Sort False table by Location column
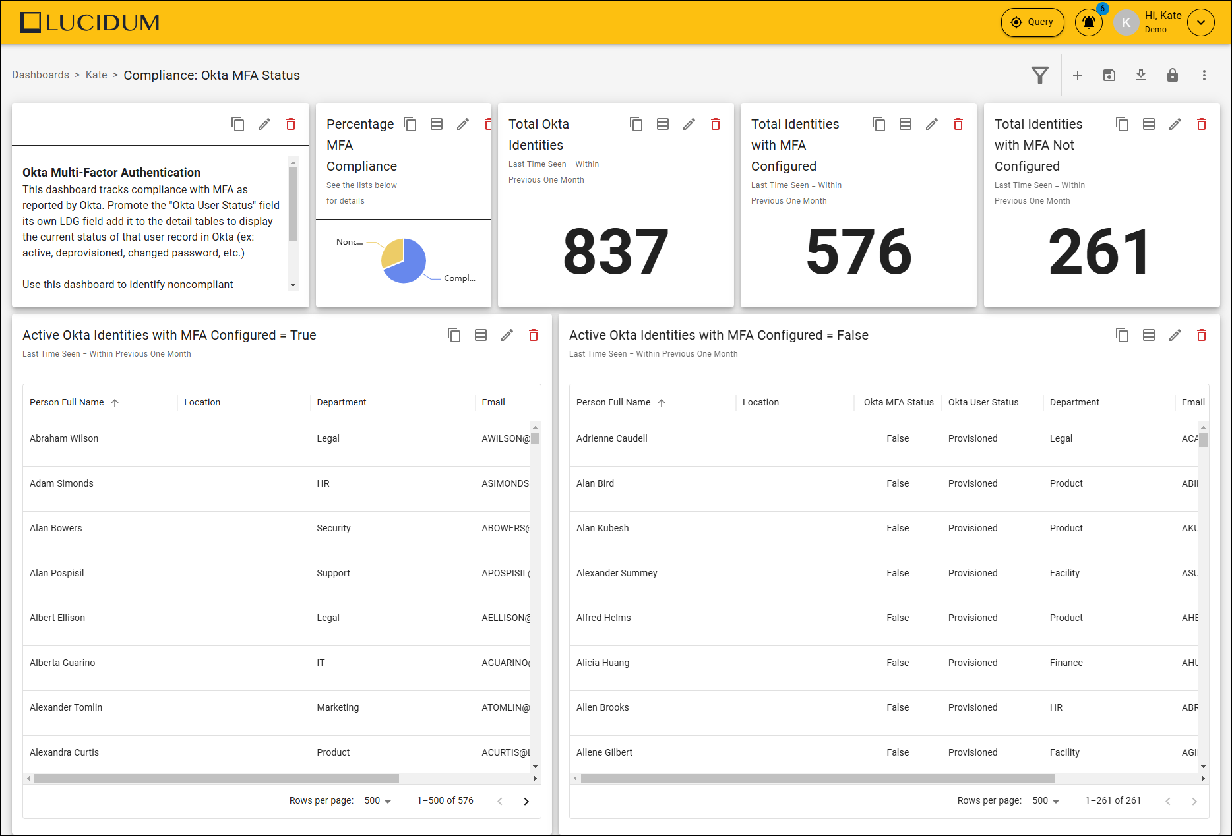Viewport: 1232px width, 836px height. click(760, 402)
